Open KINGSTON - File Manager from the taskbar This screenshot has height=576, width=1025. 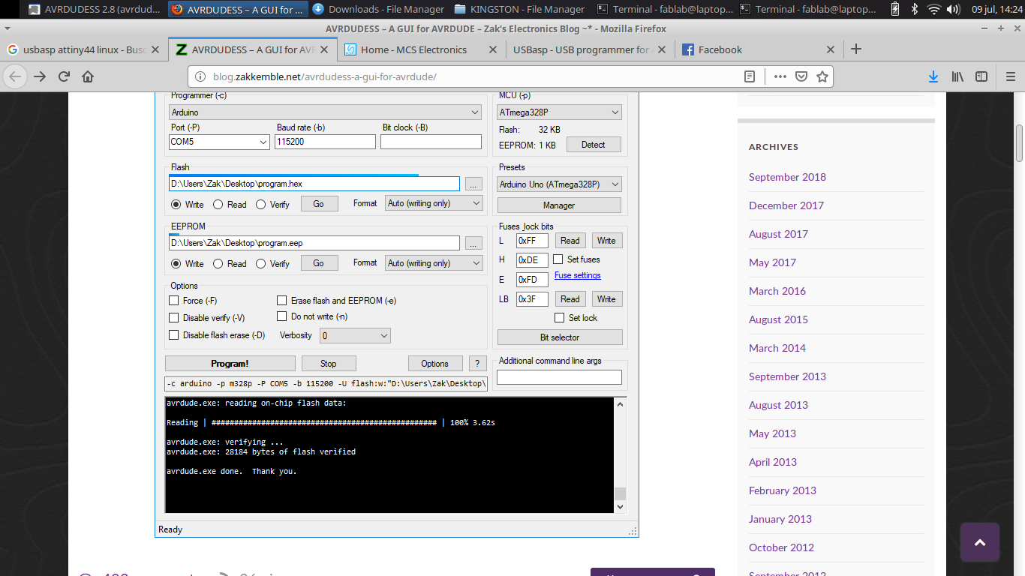tap(519, 9)
